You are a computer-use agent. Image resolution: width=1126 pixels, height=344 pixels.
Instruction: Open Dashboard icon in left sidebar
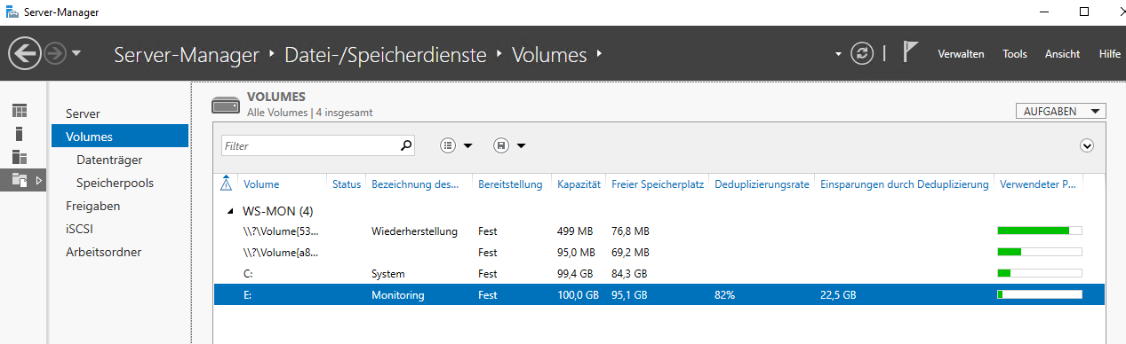(x=20, y=111)
